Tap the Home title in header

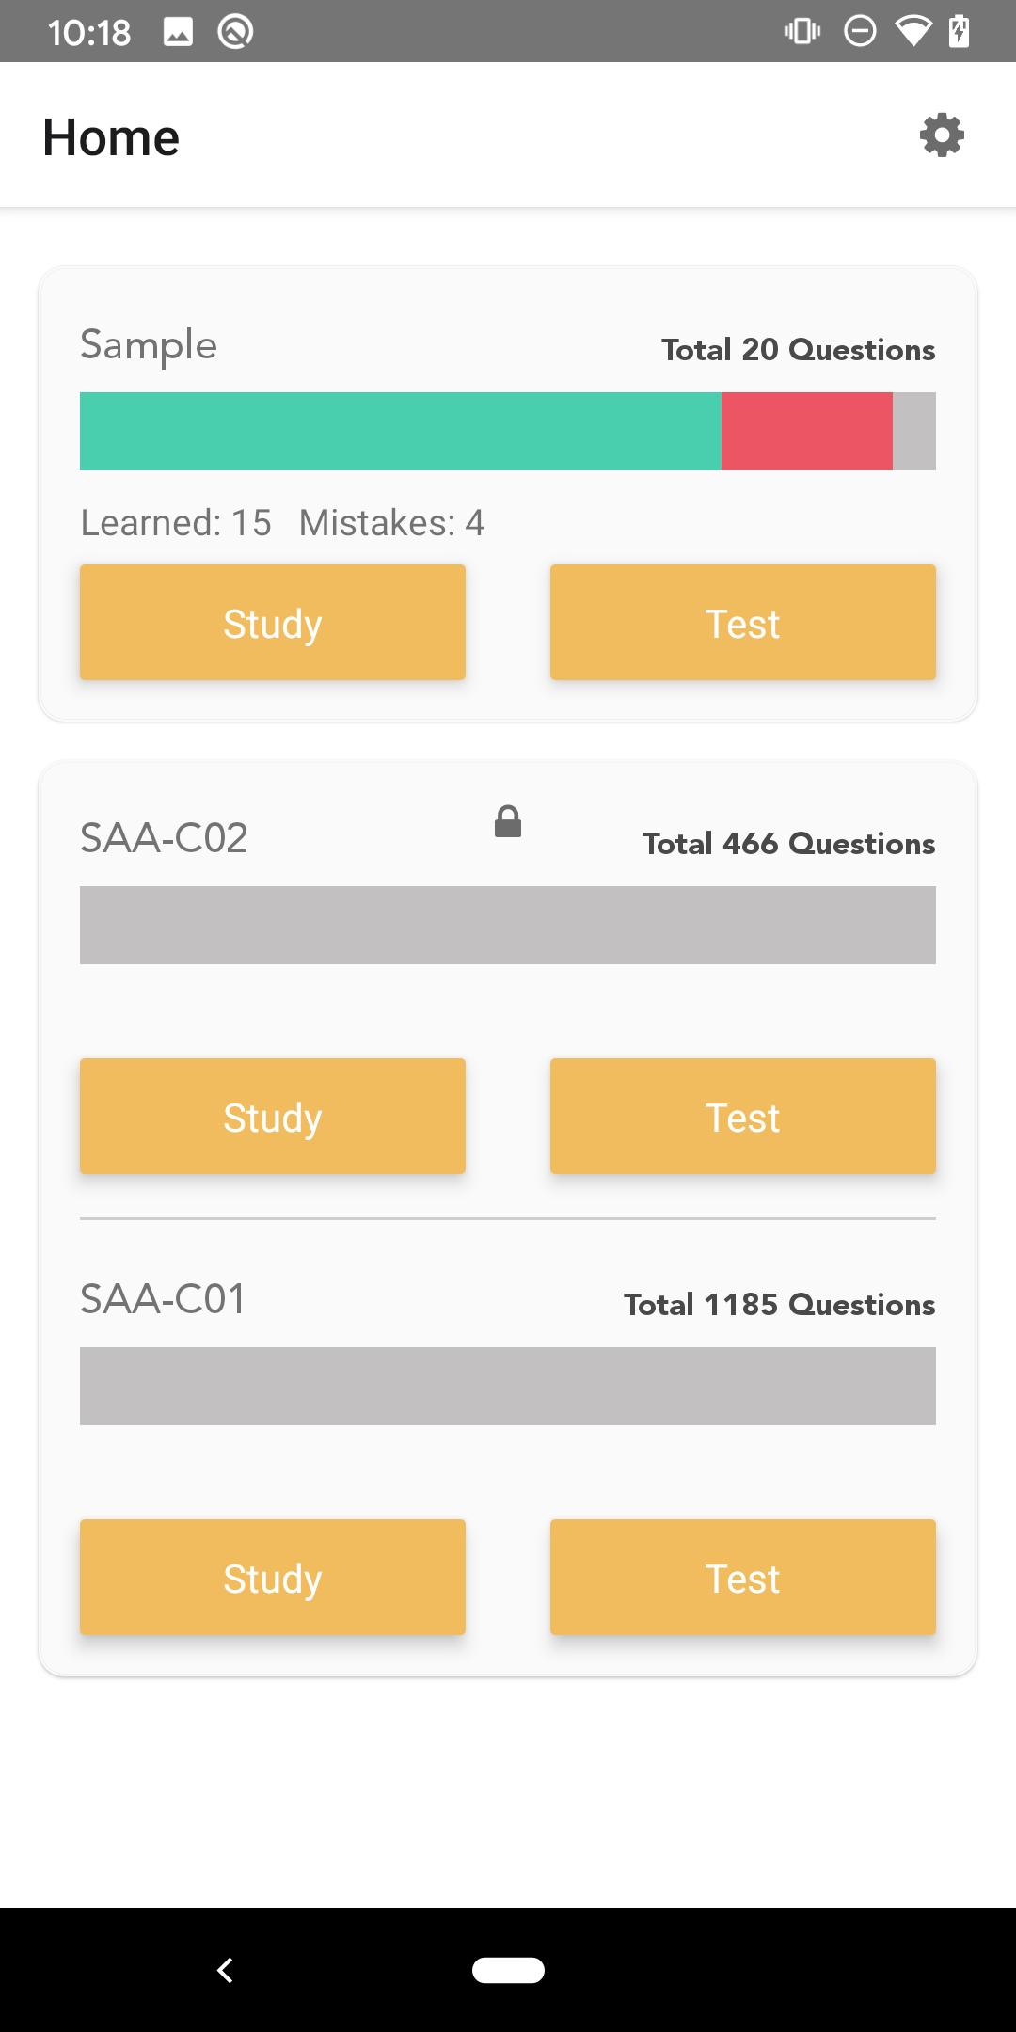pos(111,137)
